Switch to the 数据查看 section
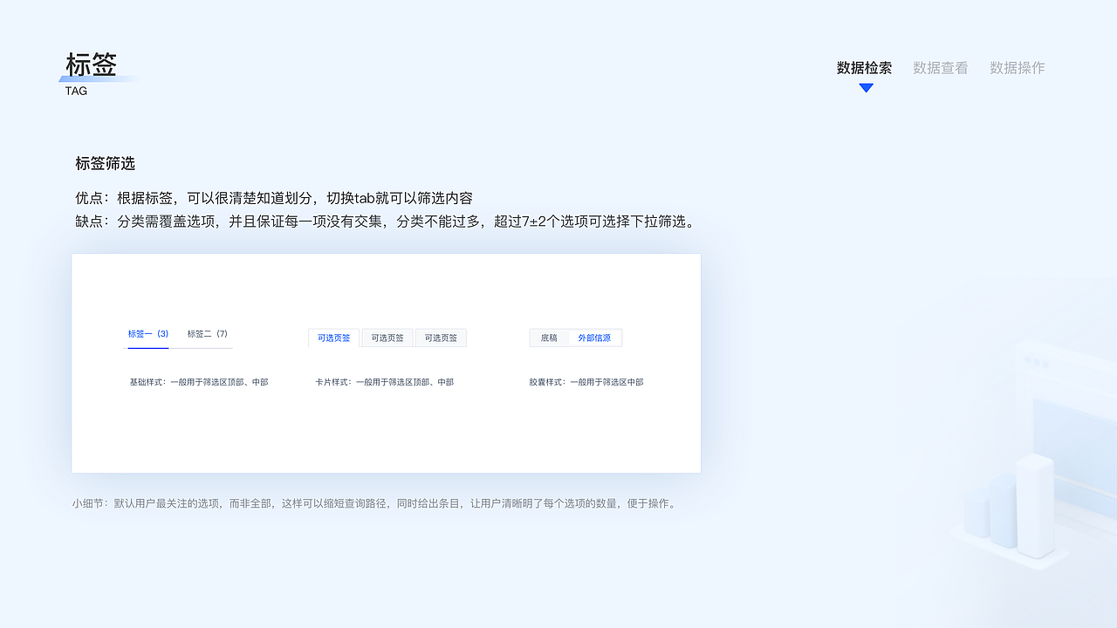Viewport: 1117px width, 628px height. click(940, 68)
